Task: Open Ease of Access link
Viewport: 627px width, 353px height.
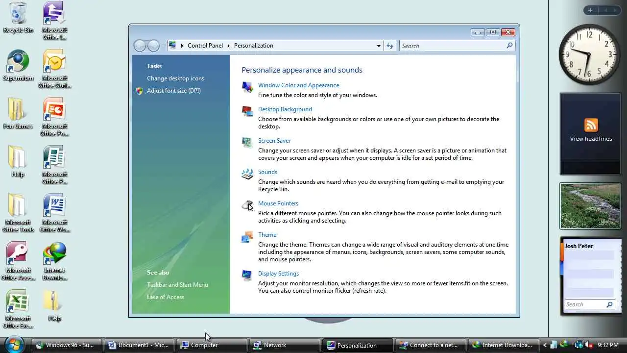Action: click(x=166, y=297)
